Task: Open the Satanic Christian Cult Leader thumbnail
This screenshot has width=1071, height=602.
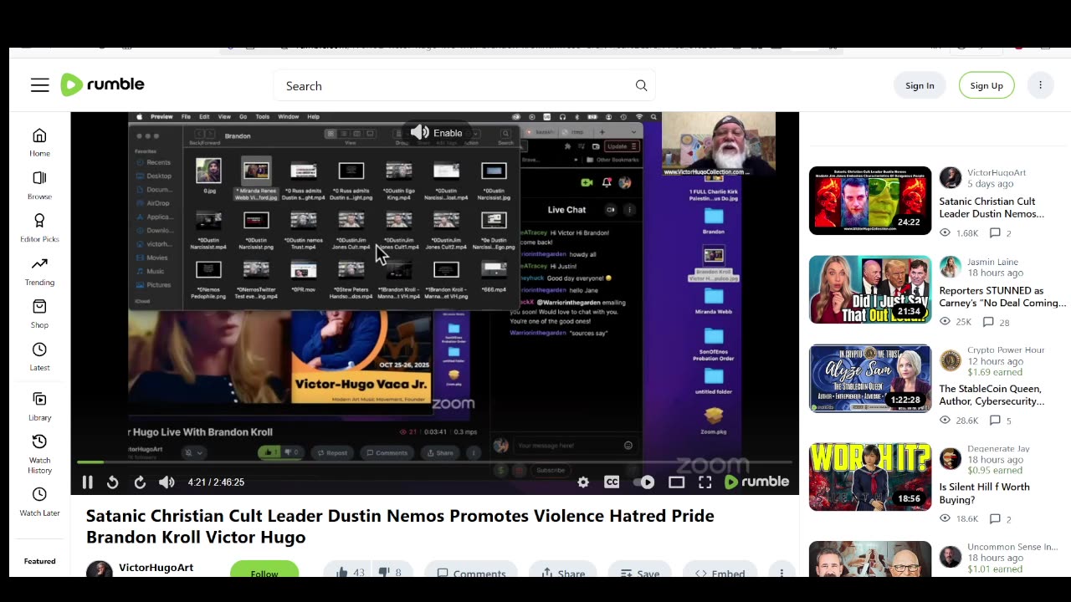Action: (x=870, y=201)
